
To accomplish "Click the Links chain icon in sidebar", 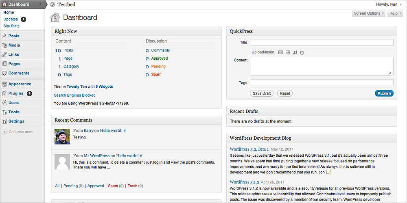I will click(4, 55).
